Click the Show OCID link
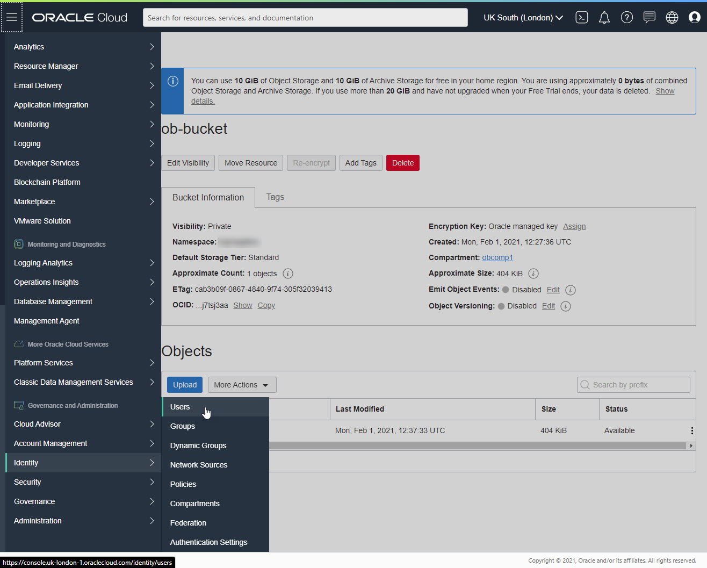 pyautogui.click(x=243, y=305)
